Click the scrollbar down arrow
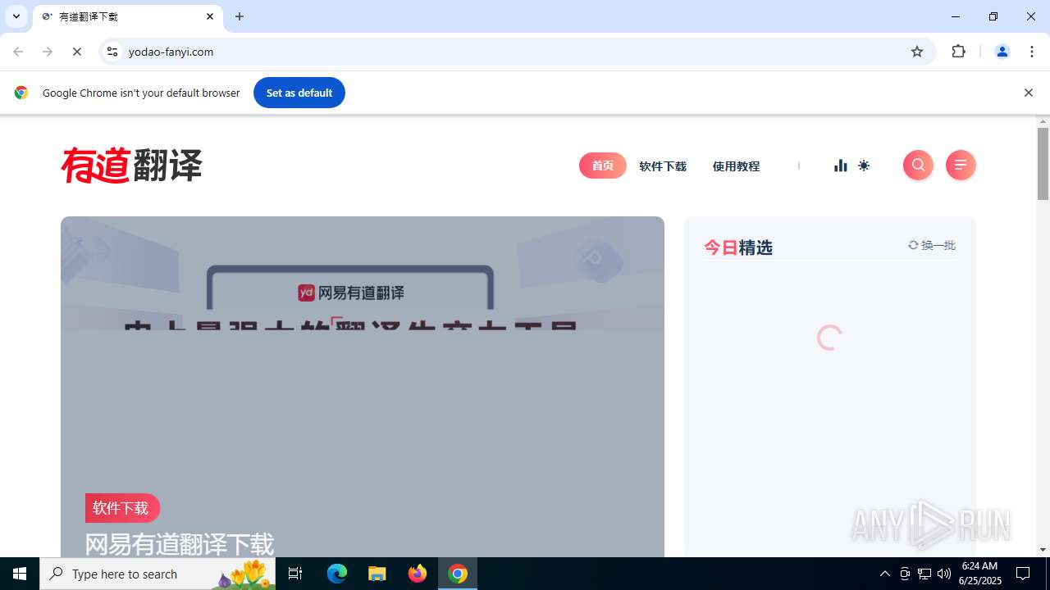 click(x=1043, y=550)
